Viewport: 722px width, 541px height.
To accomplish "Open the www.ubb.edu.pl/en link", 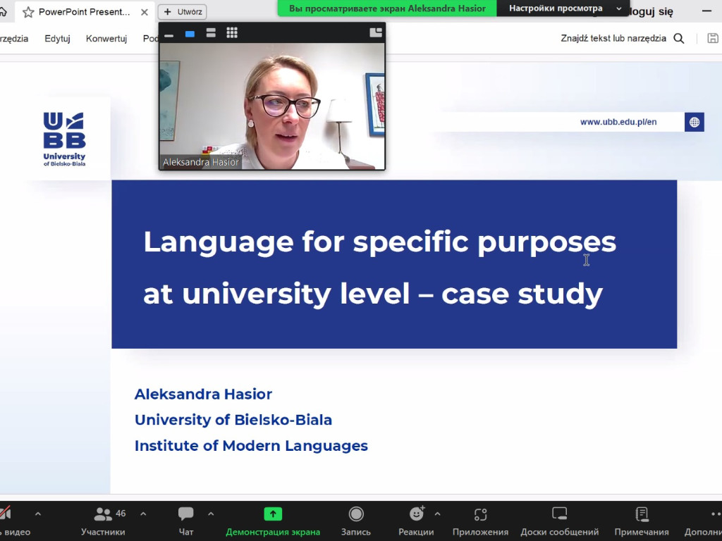I will pos(618,122).
